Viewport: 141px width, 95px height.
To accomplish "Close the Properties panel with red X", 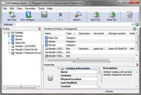I will tap(137, 65).
